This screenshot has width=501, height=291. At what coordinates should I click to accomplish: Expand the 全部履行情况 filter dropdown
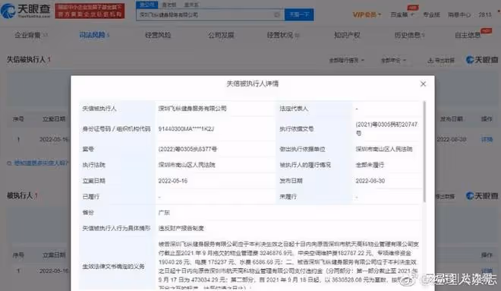point(347,60)
